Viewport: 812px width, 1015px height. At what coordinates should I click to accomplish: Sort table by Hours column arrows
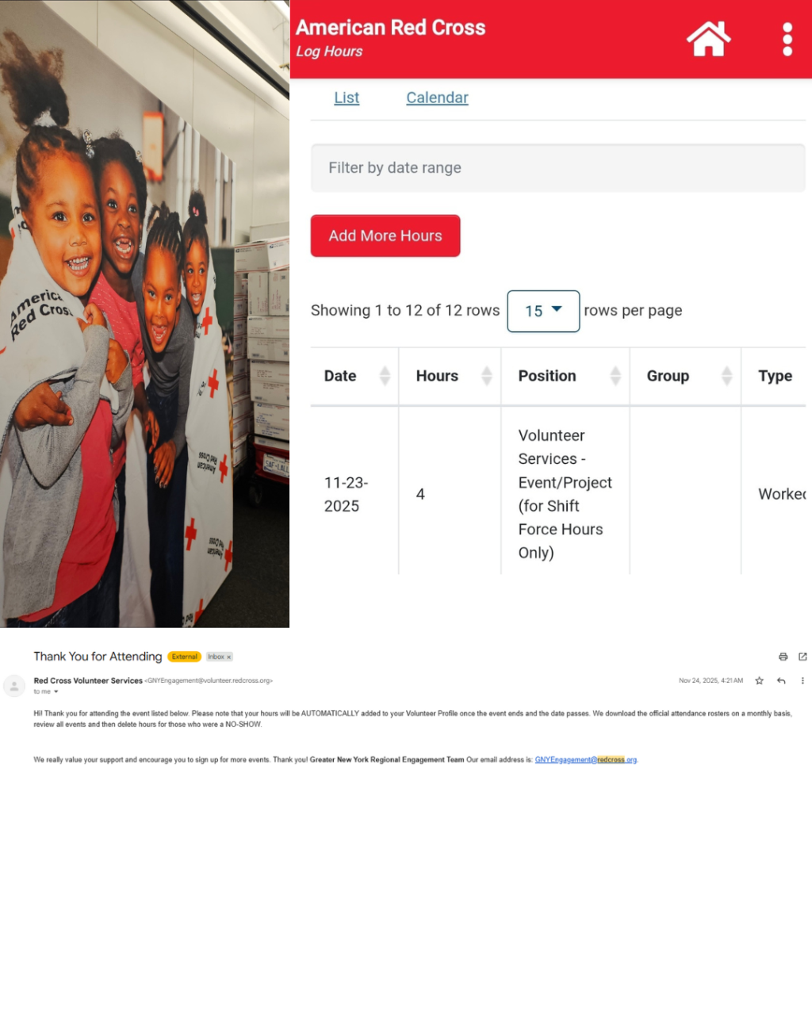tap(487, 376)
